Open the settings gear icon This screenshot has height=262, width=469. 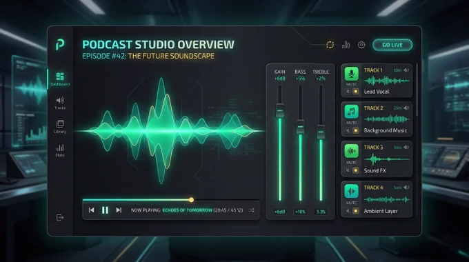[361, 45]
